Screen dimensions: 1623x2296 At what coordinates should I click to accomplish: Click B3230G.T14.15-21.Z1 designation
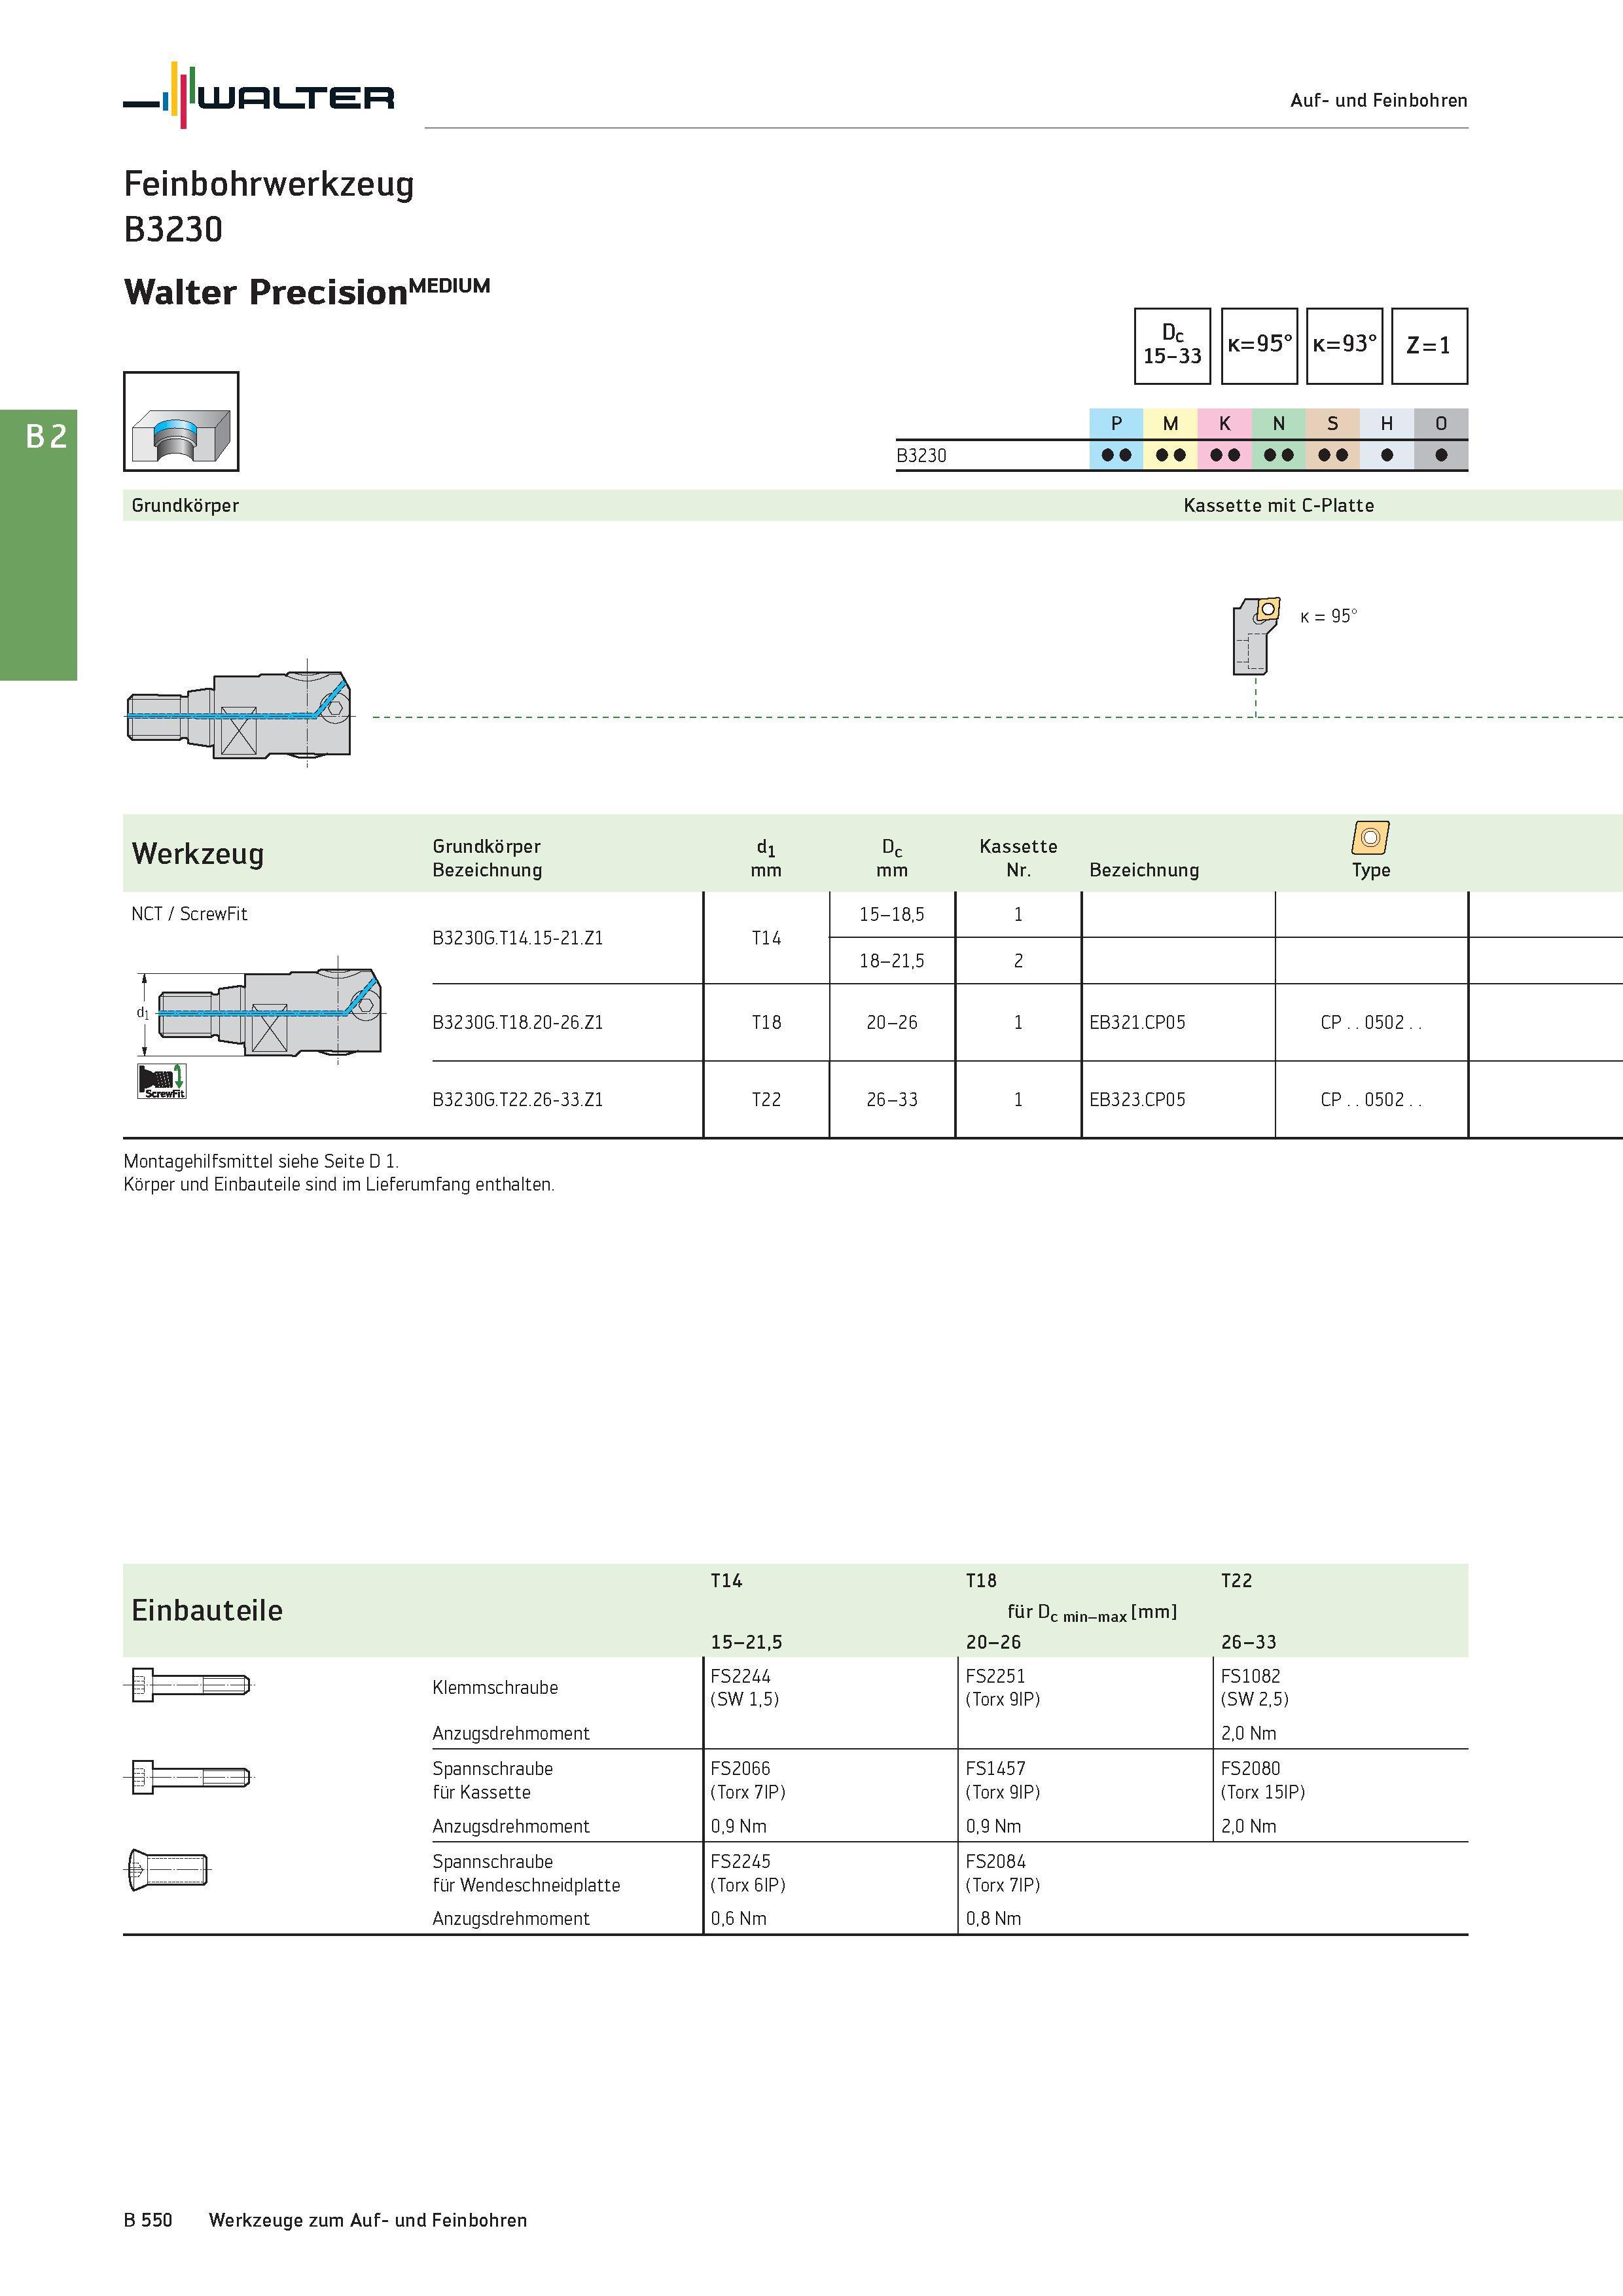(517, 938)
